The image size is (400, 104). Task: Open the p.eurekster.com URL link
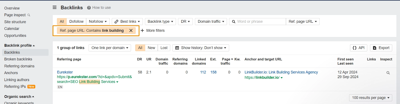tap(94, 79)
